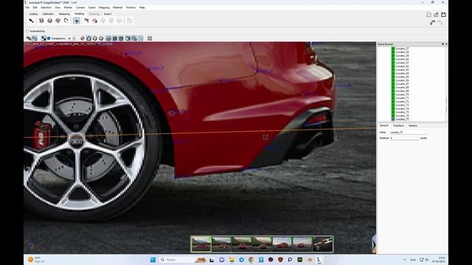
Task: Switch to the Measuring workflow tab
Action: pos(64,14)
